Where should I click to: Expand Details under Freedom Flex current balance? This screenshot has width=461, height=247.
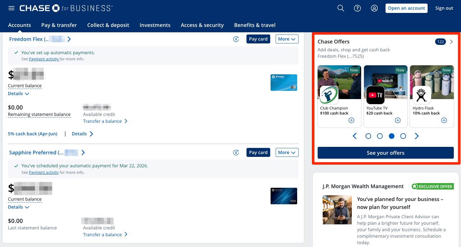point(19,94)
